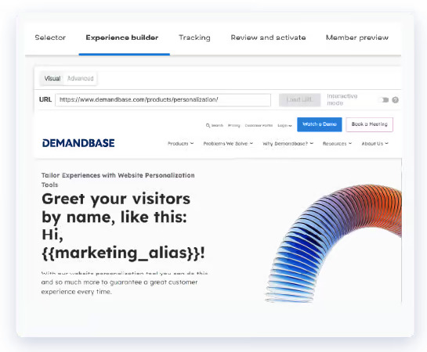Click the Load URL button
The width and height of the screenshot is (427, 352).
[x=299, y=100]
